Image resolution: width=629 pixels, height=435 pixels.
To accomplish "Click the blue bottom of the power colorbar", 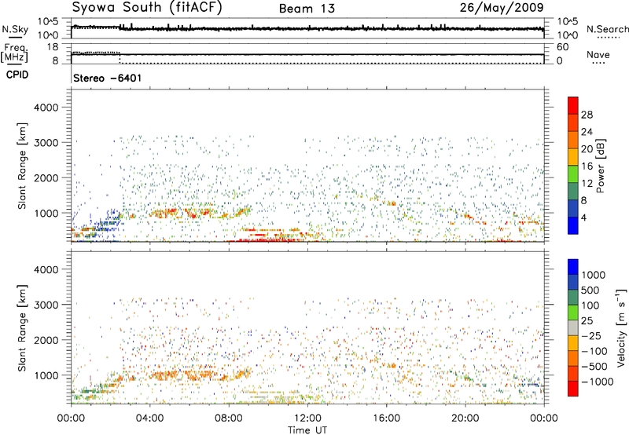I will [x=573, y=225].
